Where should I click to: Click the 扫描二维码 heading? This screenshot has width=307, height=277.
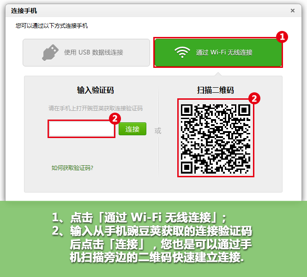coord(216,90)
